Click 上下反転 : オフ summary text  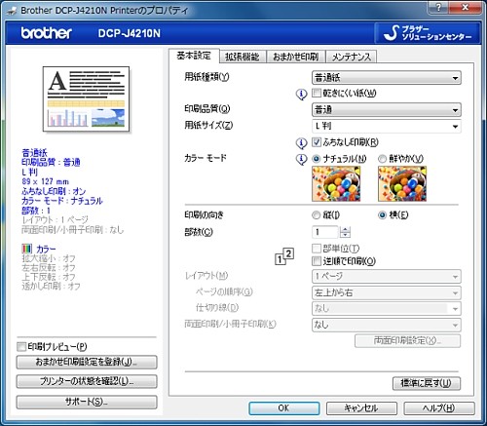click(49, 277)
